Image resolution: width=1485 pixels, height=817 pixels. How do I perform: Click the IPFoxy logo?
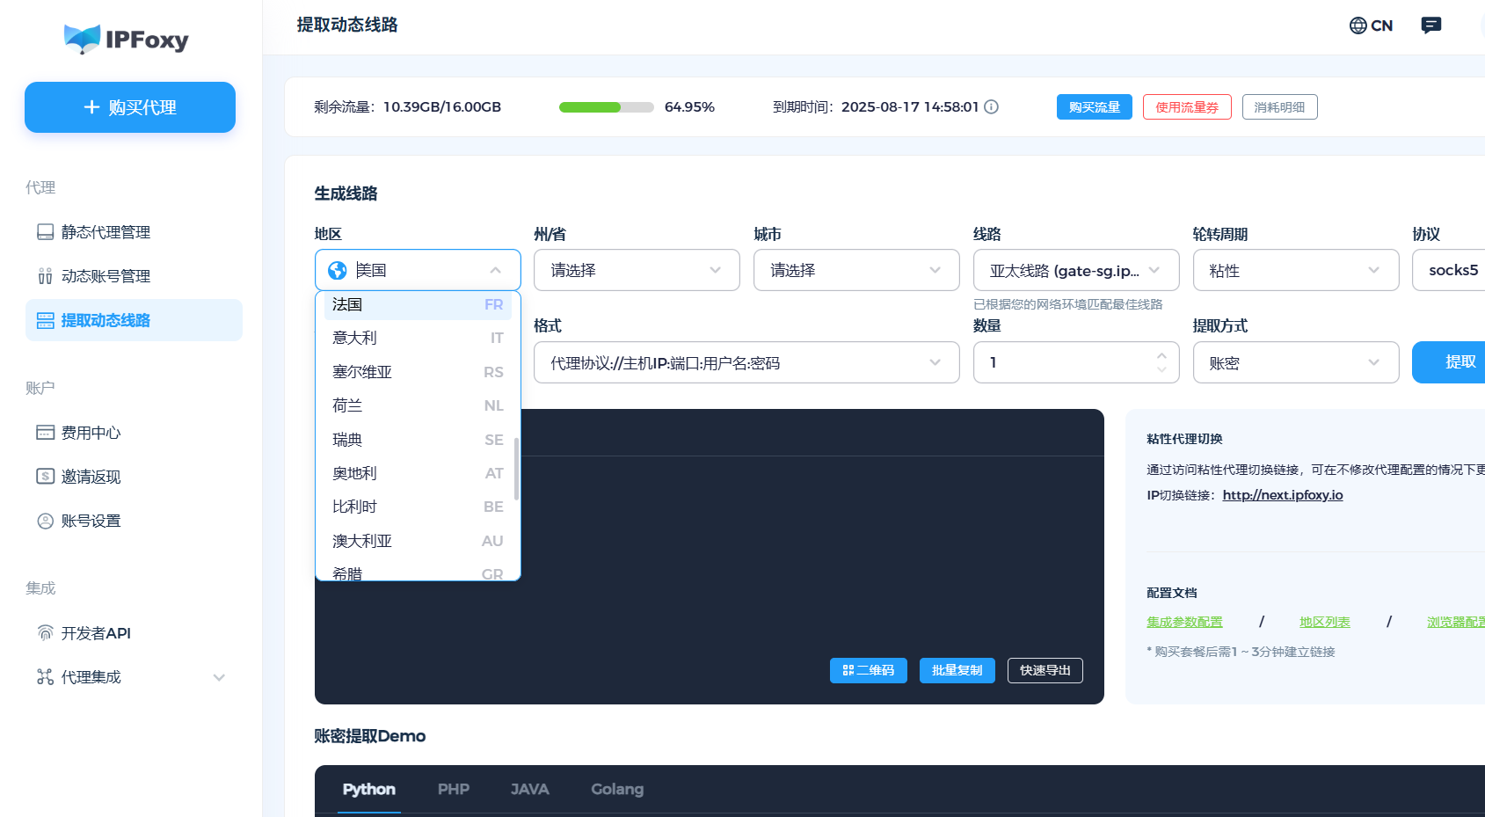127,39
